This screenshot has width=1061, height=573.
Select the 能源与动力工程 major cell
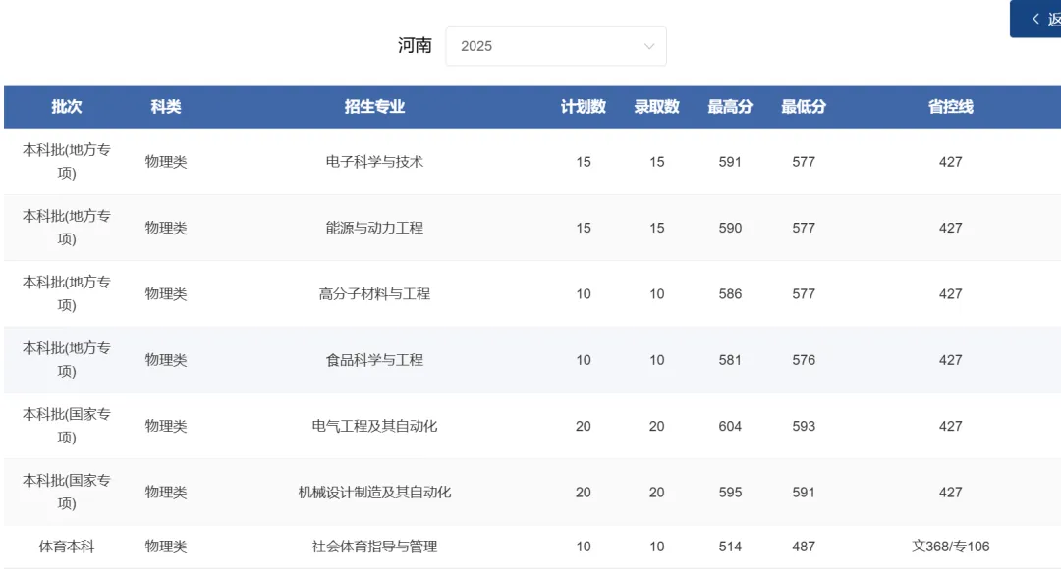[374, 228]
